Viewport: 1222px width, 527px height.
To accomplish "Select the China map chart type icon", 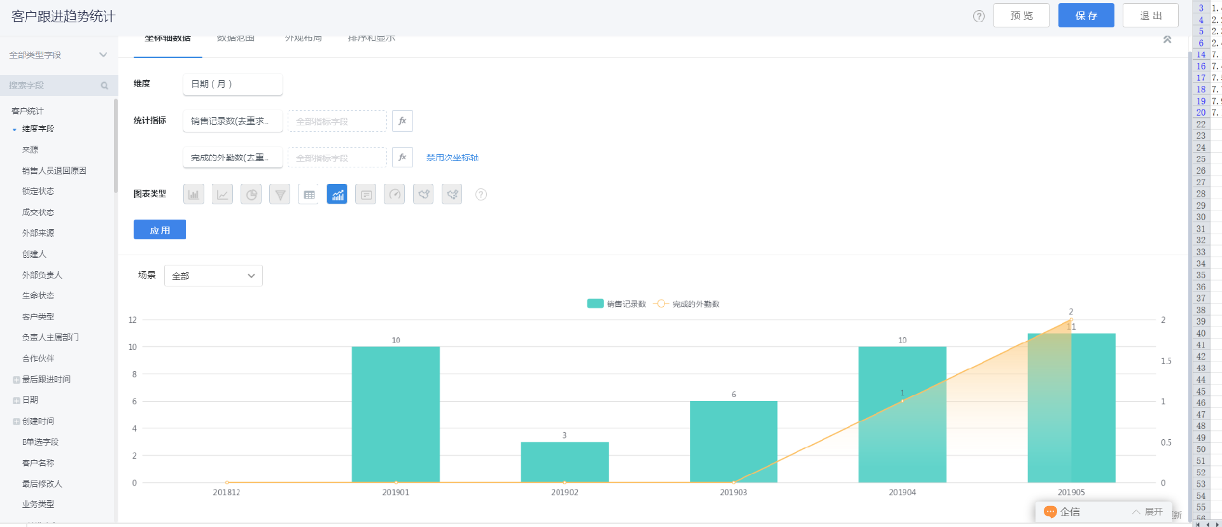I will click(x=423, y=194).
